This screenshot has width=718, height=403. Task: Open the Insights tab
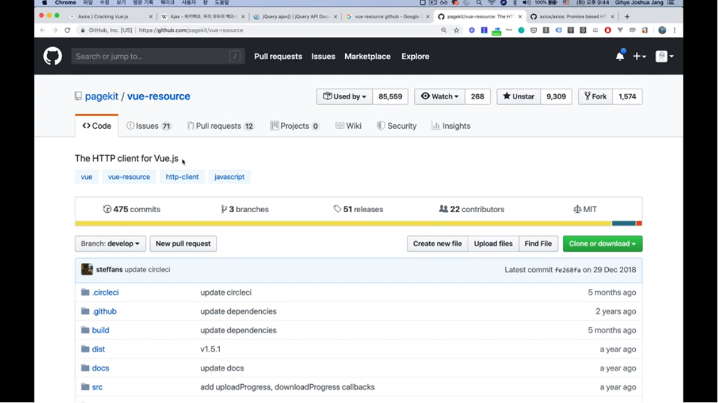tap(451, 126)
